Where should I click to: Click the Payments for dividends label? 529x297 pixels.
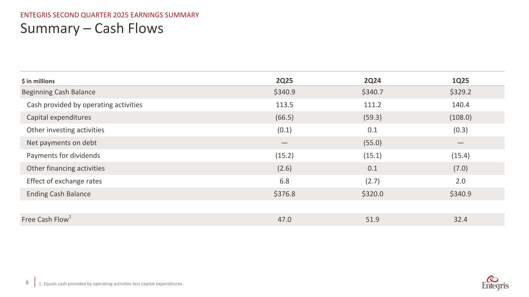[x=63, y=156]
